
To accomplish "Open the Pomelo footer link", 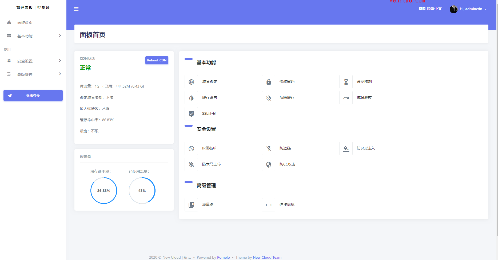I will coord(224,257).
